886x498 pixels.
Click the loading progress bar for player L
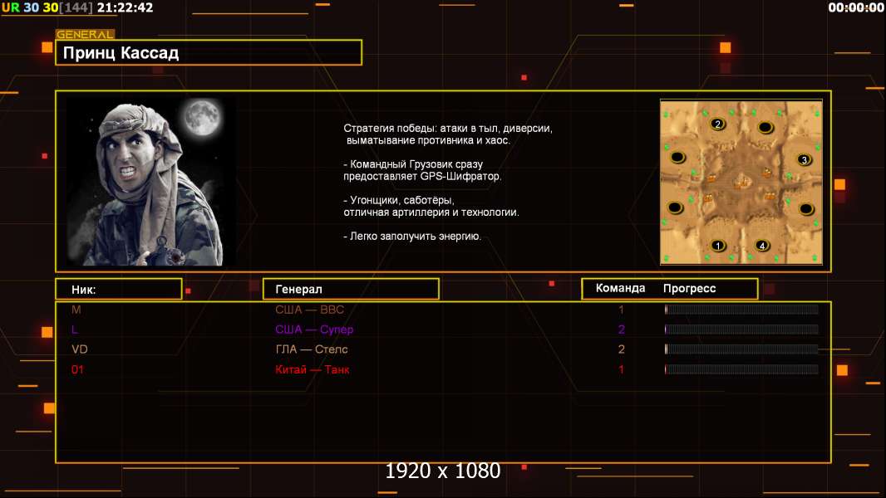coord(741,329)
